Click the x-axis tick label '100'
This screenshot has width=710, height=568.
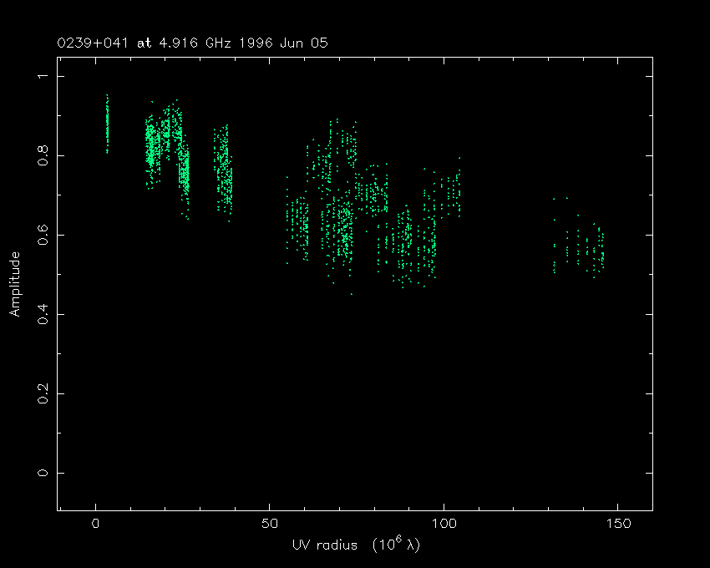(443, 524)
